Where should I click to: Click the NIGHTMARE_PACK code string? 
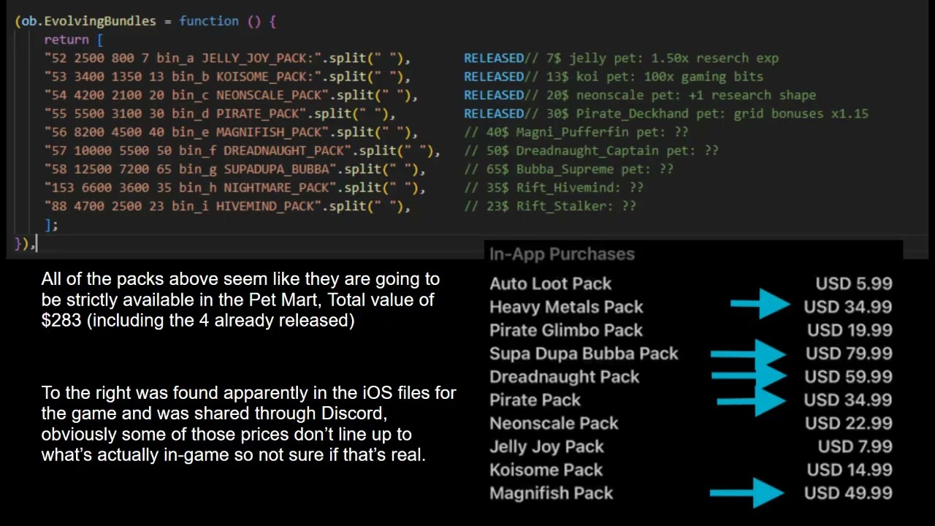point(234,188)
